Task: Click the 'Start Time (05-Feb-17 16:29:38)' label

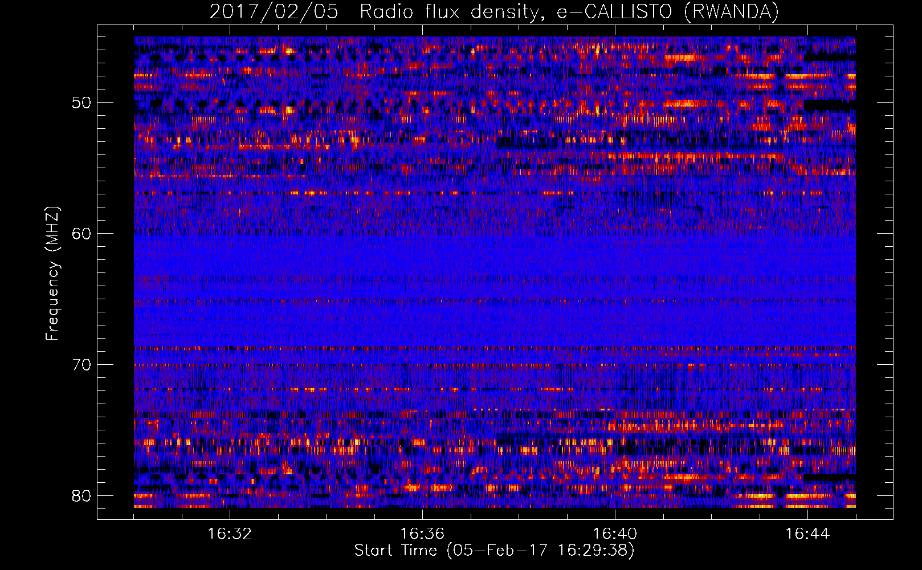Action: click(x=494, y=551)
